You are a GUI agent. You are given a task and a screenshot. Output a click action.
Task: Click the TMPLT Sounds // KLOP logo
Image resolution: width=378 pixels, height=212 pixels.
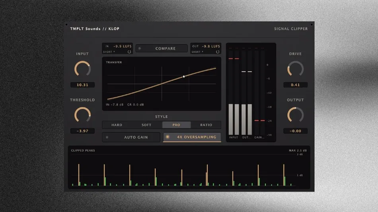(95, 29)
